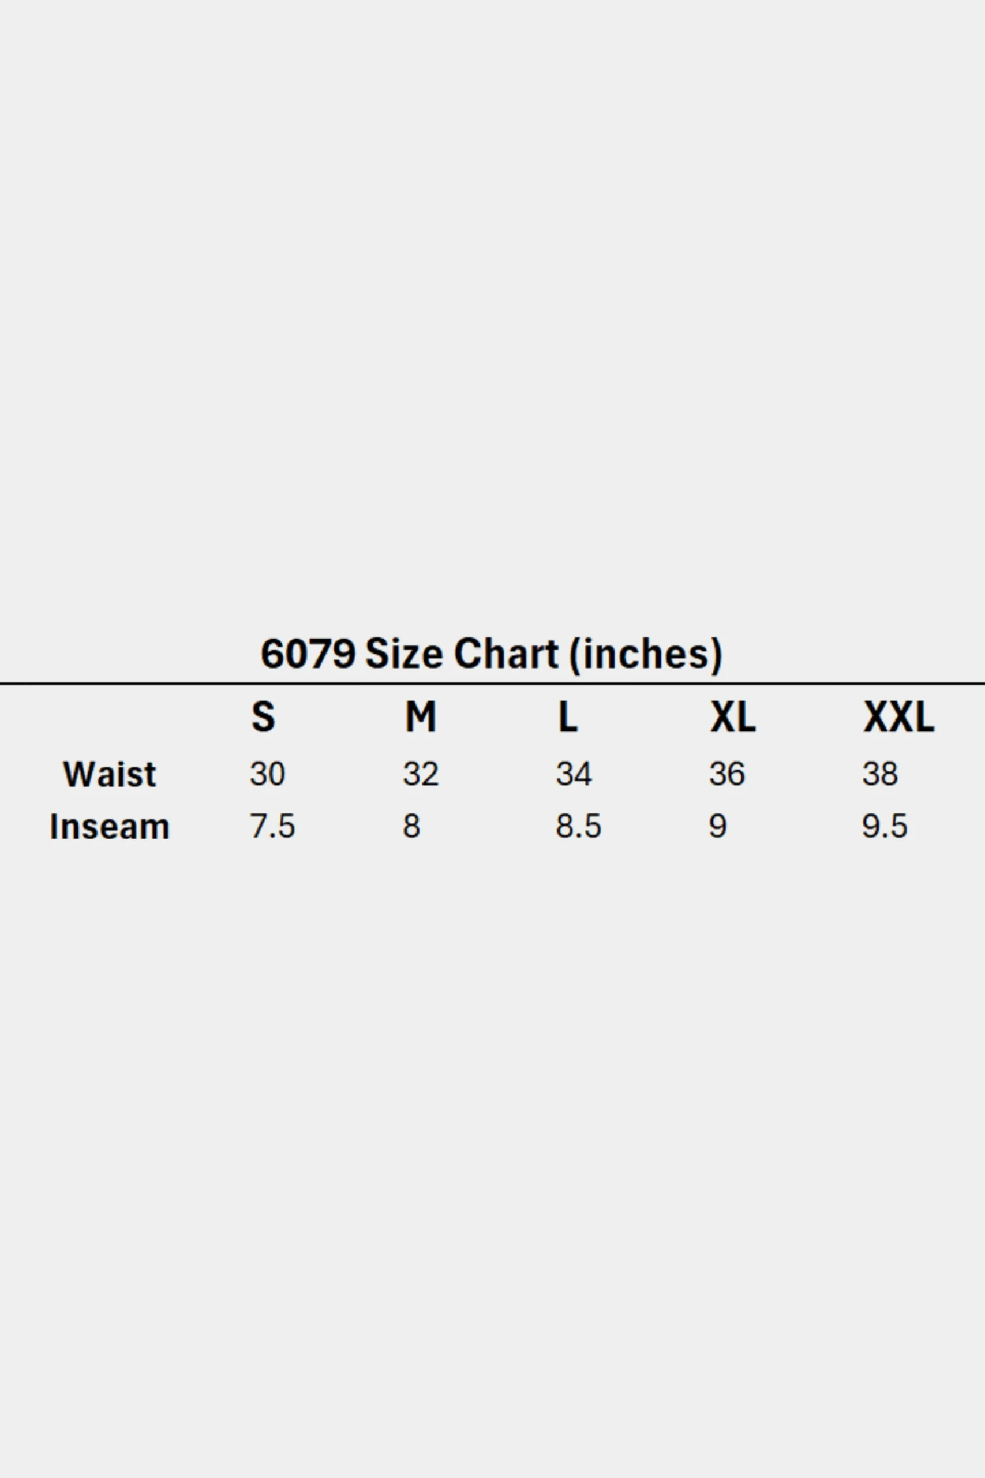The height and width of the screenshot is (1478, 985).
Task: Click inseam value 9.5 for size XXL
Action: 885,826
